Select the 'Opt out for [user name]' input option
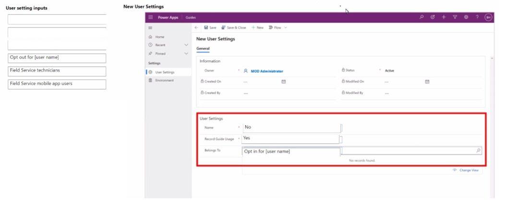Screen dimensions: 505x209 (57, 58)
